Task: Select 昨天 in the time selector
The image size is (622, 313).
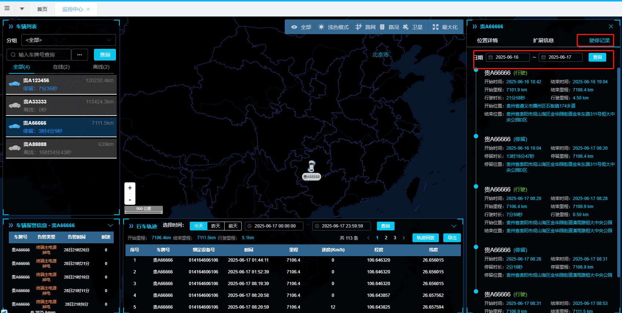Action: pyautogui.click(x=216, y=226)
